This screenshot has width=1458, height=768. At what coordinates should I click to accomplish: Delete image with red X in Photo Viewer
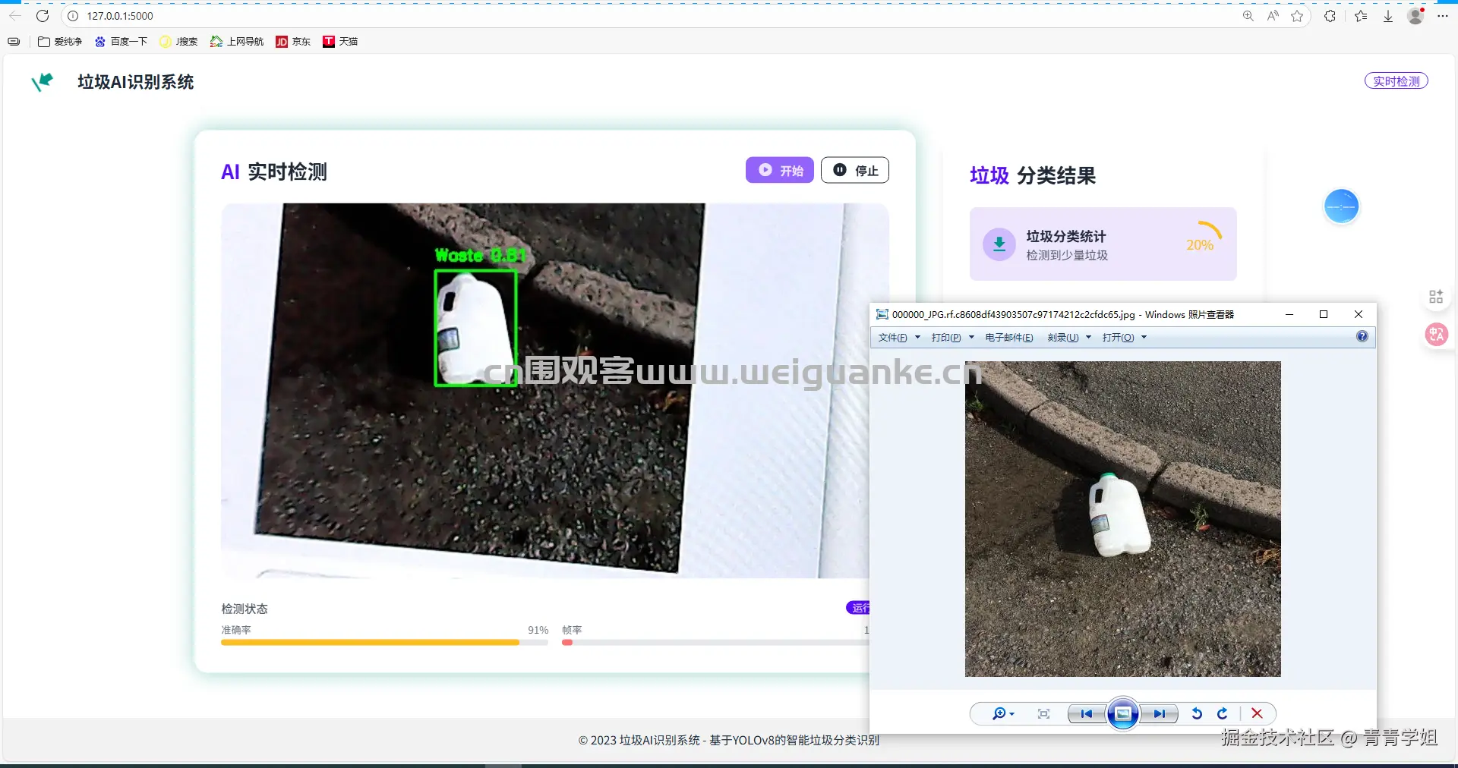click(x=1257, y=713)
